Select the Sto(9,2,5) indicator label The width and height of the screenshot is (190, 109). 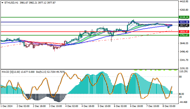tap(41, 72)
